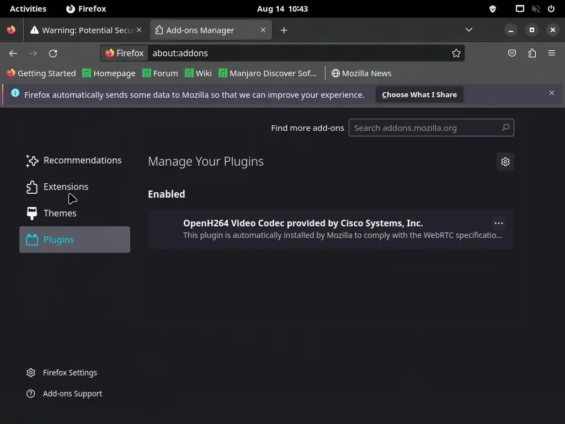Open a new tab with the plus button

284,30
